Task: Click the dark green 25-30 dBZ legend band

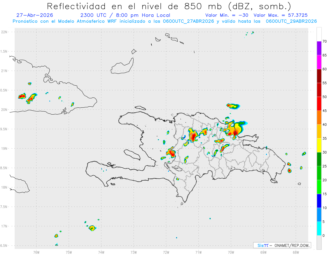Action: click(x=319, y=159)
